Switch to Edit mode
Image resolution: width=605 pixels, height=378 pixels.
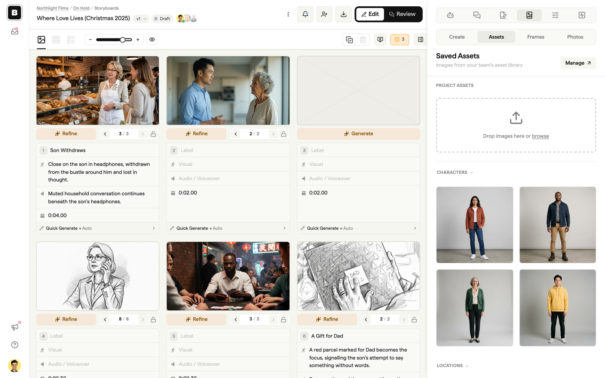[x=370, y=14]
